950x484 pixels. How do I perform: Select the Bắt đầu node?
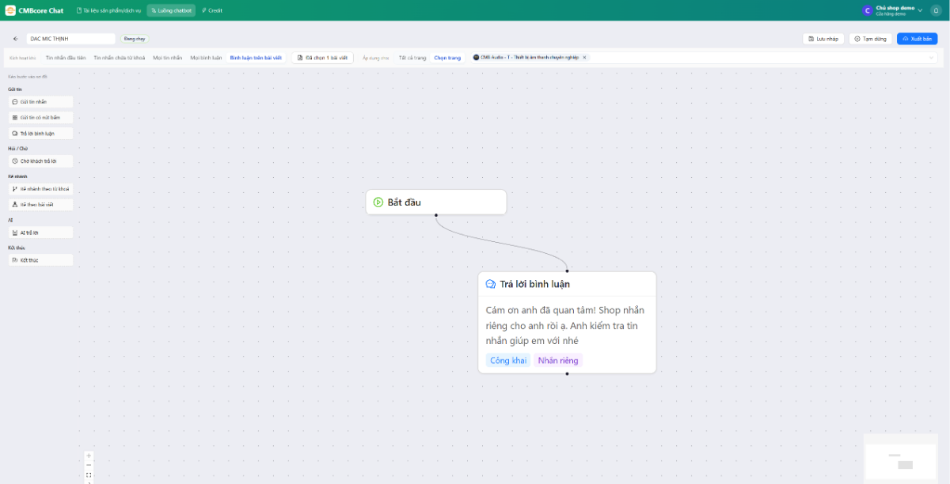point(435,202)
